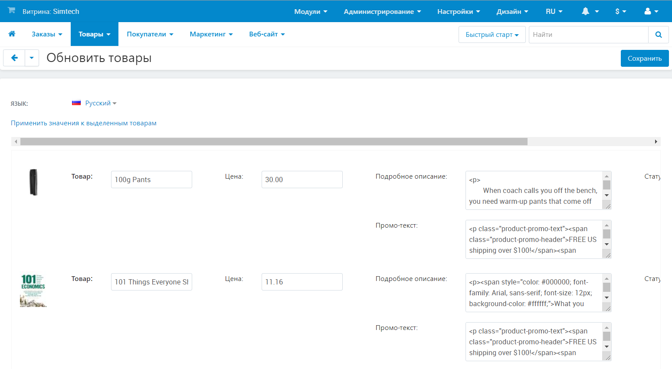Click the 100g Pants product name field
The width and height of the screenshot is (672, 369).
pyautogui.click(x=151, y=180)
